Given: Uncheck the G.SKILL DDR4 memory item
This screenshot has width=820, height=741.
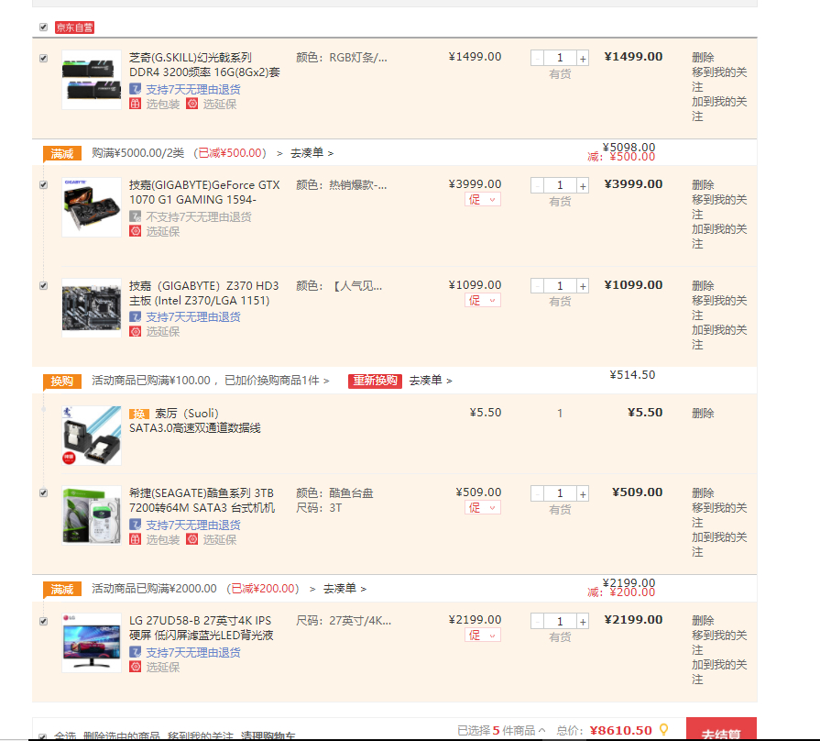Looking at the screenshot, I should pos(43,58).
